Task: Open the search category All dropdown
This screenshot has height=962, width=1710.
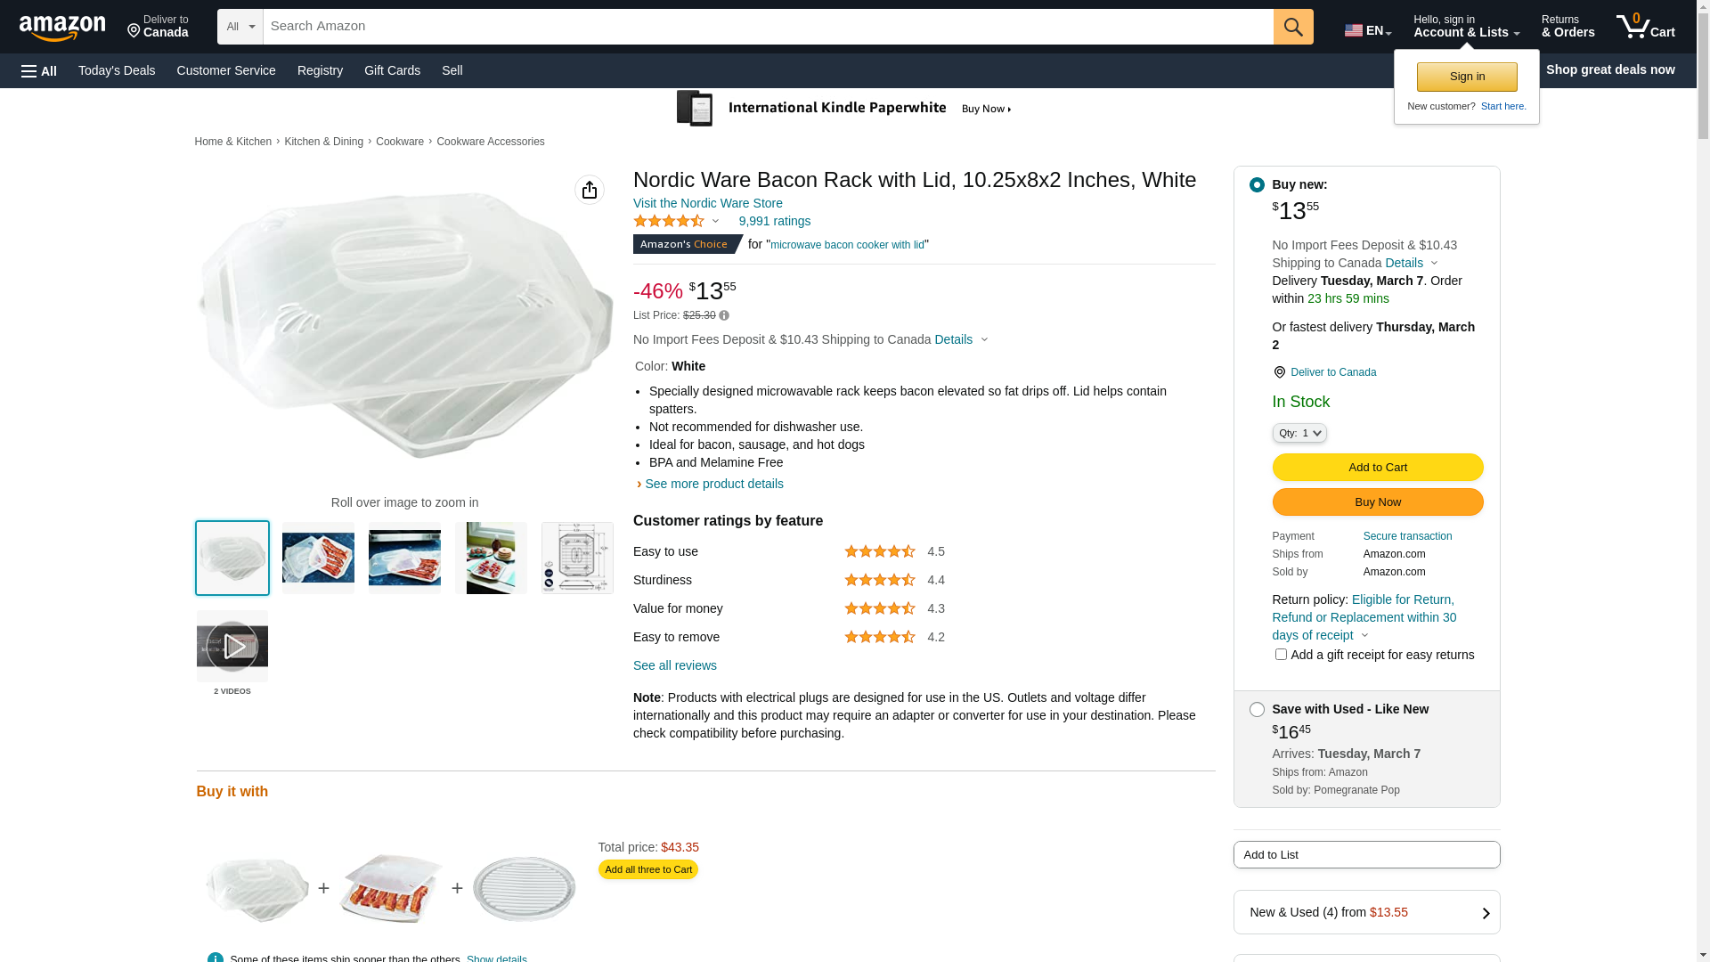Action: [x=240, y=27]
